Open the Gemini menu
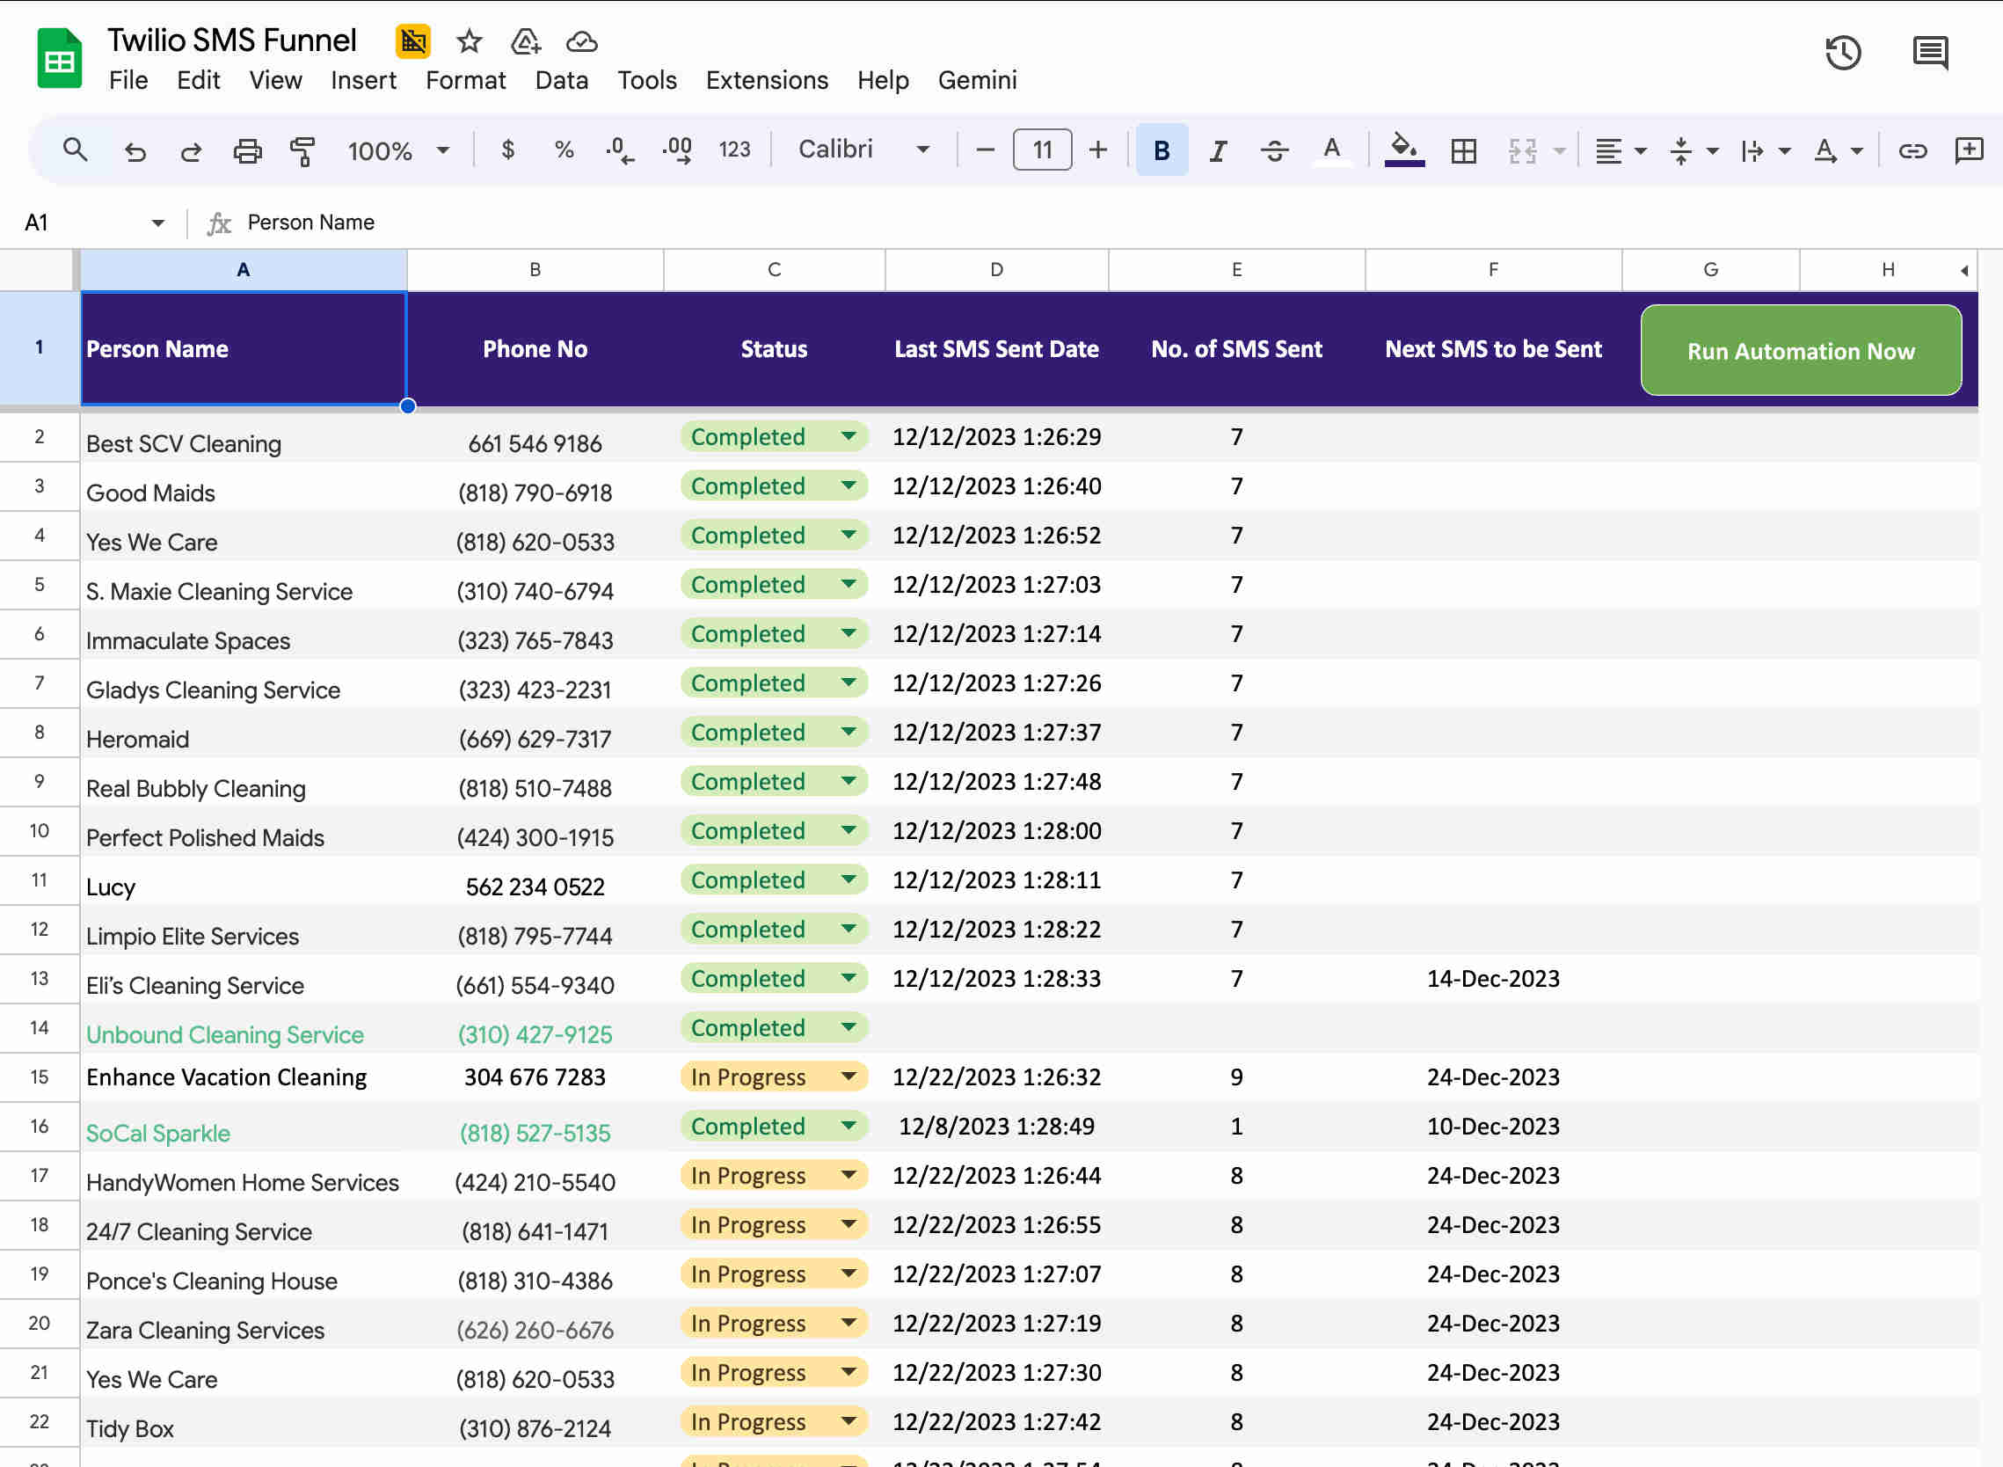The height and width of the screenshot is (1467, 2003). pos(978,80)
